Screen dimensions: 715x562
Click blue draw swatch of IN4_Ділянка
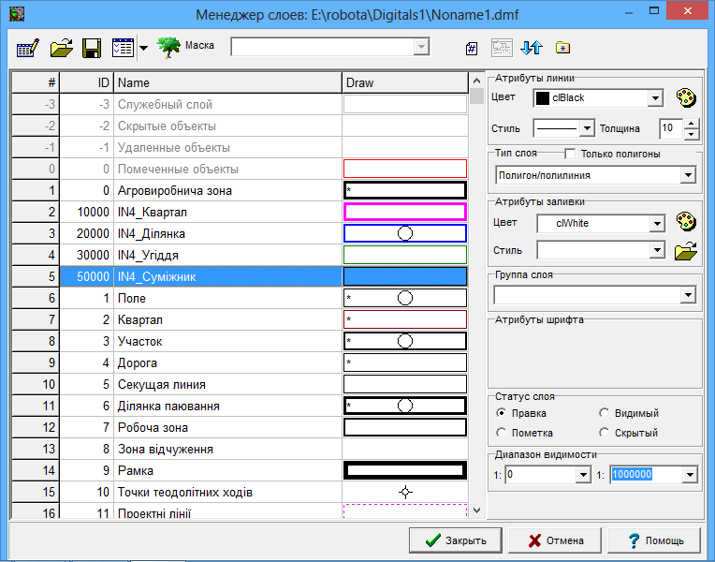tap(405, 234)
